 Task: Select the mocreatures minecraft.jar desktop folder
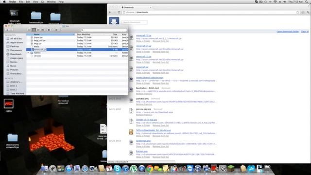pos(13,141)
